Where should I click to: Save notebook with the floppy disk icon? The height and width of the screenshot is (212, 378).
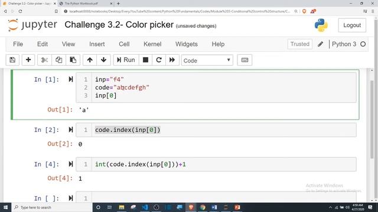tap(12, 60)
